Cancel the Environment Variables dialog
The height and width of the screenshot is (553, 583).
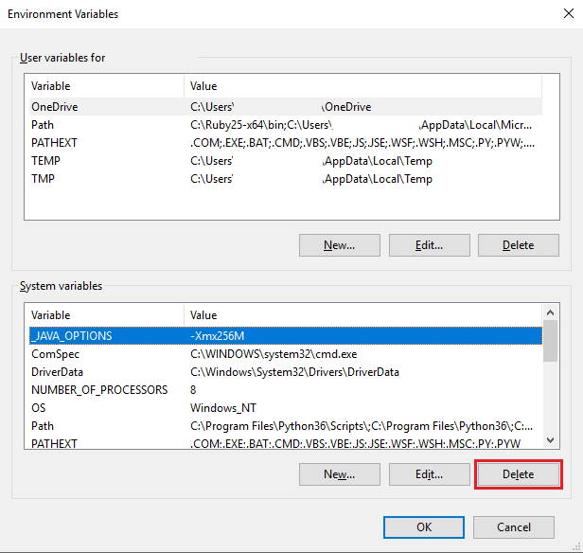[514, 527]
